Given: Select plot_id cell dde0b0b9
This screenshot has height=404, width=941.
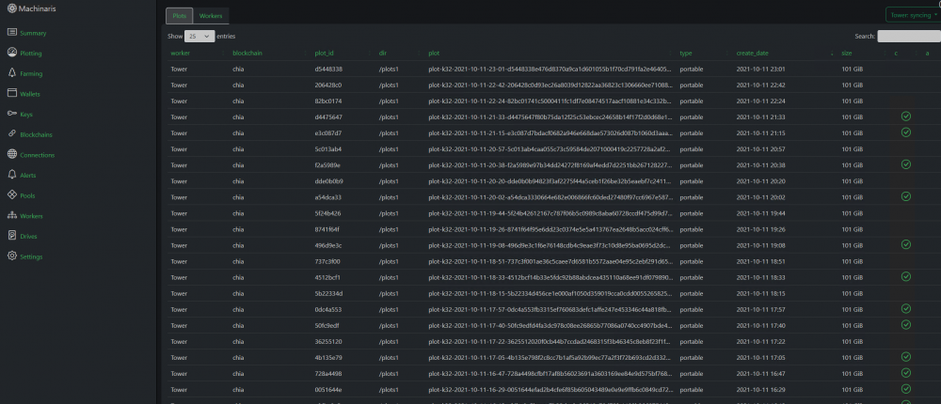Looking at the screenshot, I should [328, 181].
